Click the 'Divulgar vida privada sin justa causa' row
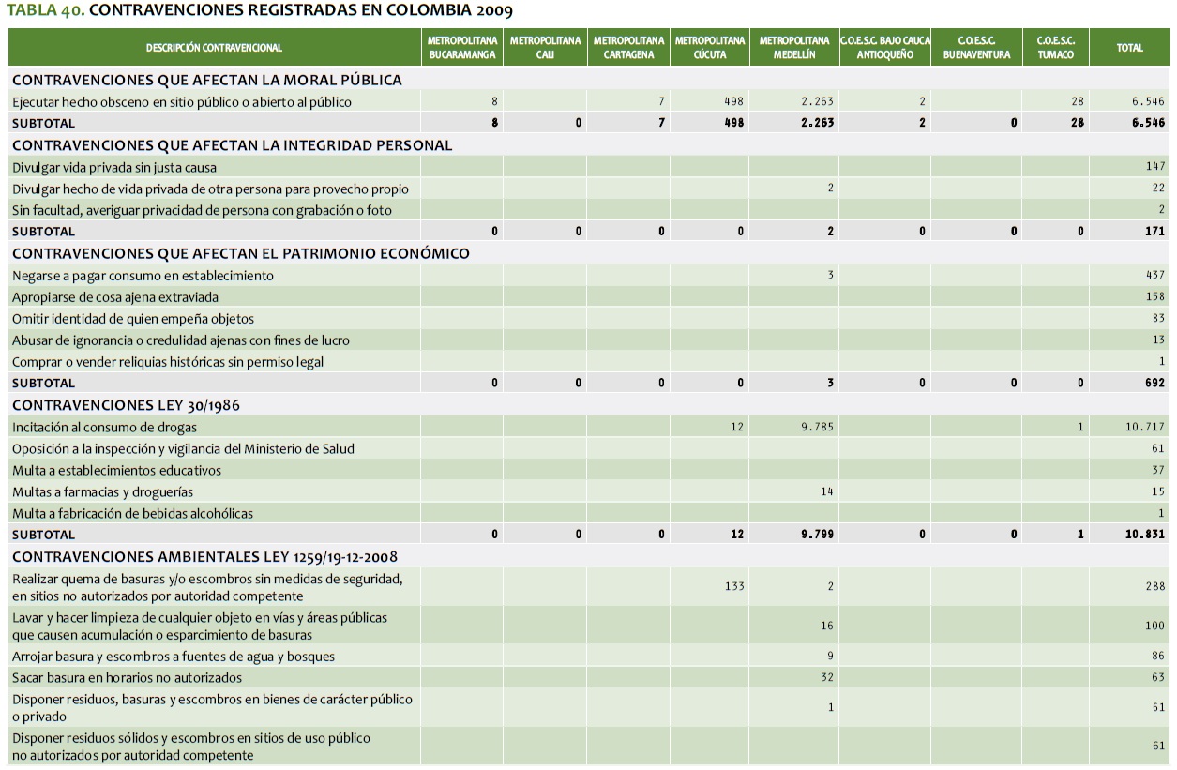Image resolution: width=1177 pixels, height=770 pixels. pyautogui.click(x=114, y=168)
